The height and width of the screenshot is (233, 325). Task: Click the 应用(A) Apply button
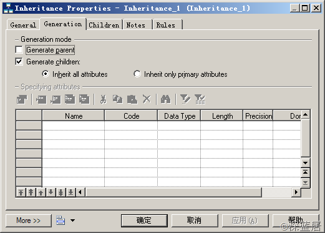point(245,221)
